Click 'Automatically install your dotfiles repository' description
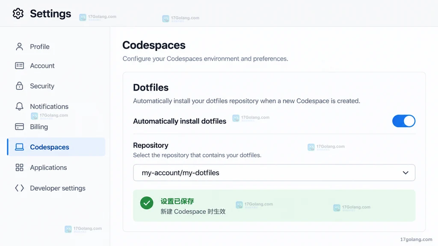 [247, 101]
